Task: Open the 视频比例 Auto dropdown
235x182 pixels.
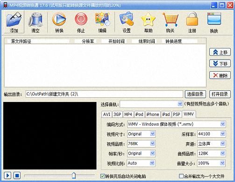Action: coord(141,163)
